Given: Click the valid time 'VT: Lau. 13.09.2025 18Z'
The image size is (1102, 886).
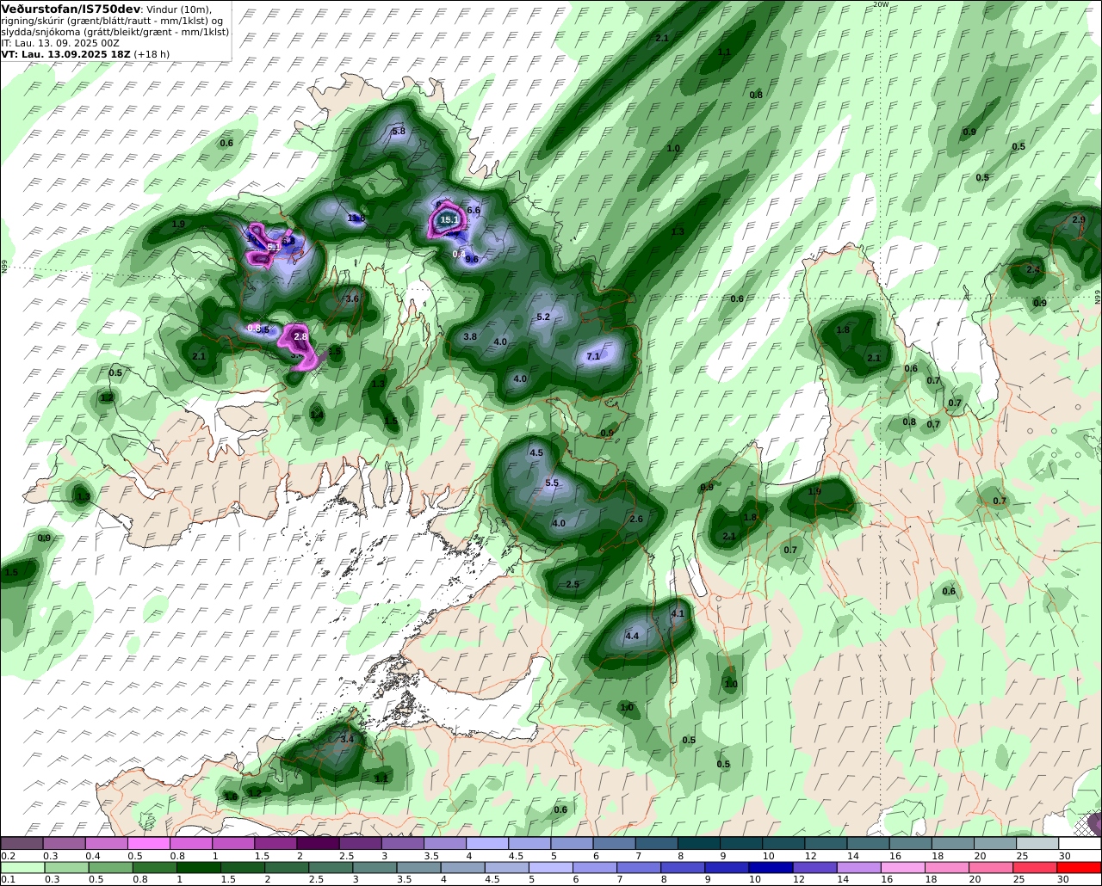Looking at the screenshot, I should [65, 53].
